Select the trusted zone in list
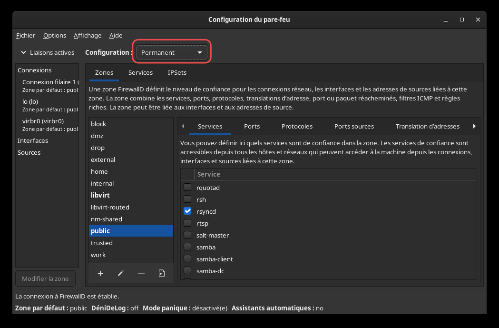Screen dimensions: 499x328 [102, 243]
